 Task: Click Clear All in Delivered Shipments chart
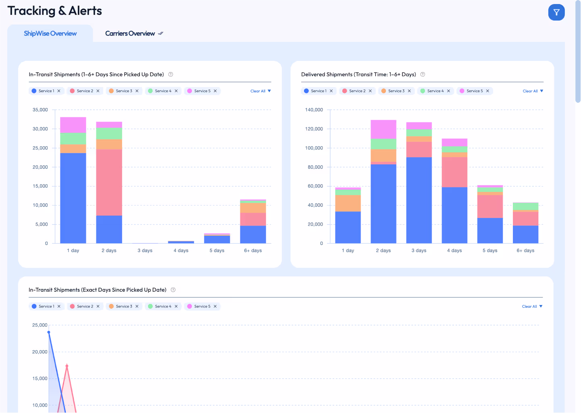point(530,91)
